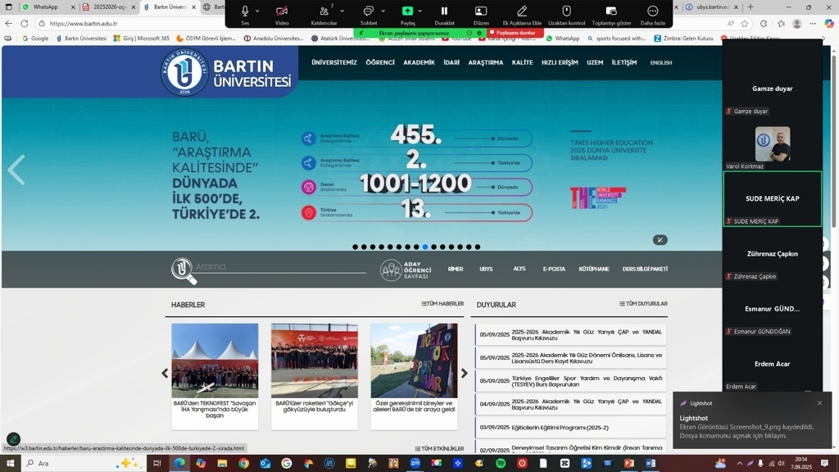Expand the arrow beside Katılımcılar
This screenshot has width=839, height=472.
pyautogui.click(x=342, y=11)
